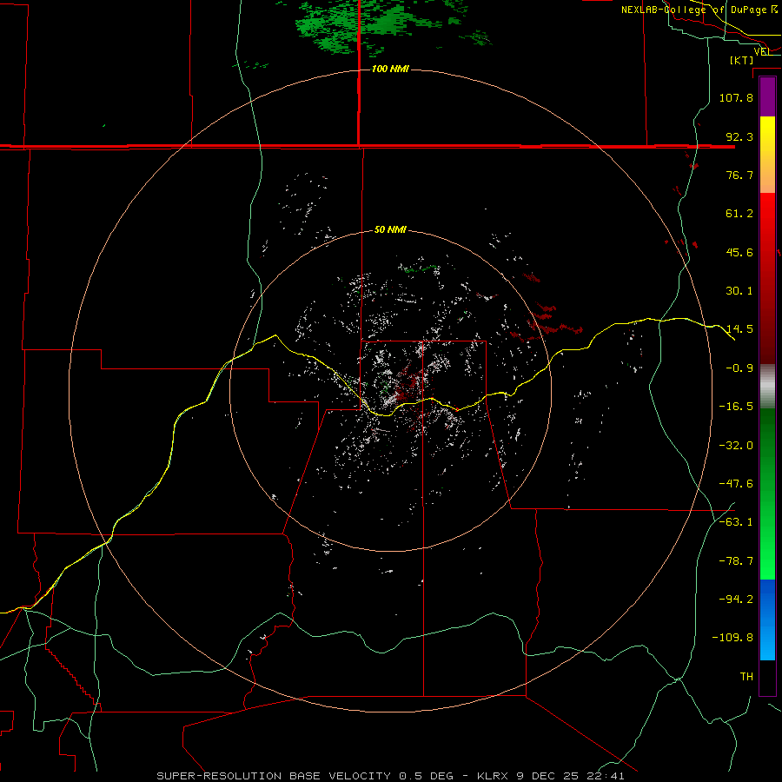
Task: Click the VEL legend title
Action: coord(762,51)
